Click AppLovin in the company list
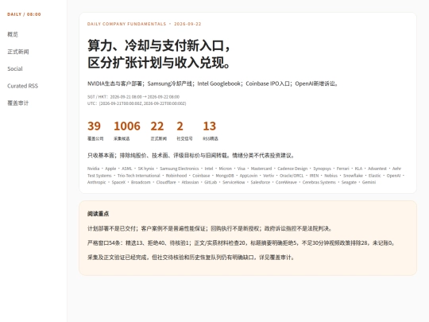Screen dimensions: 429x322 [x=249, y=176]
